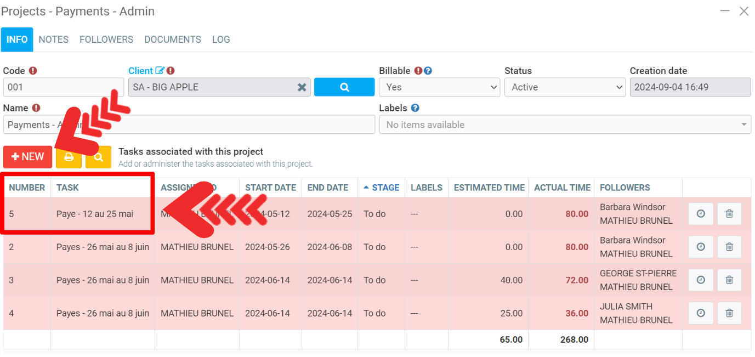Viewport: 755px width, 357px height.
Task: Delete task number 4 with trash icon
Action: [729, 313]
